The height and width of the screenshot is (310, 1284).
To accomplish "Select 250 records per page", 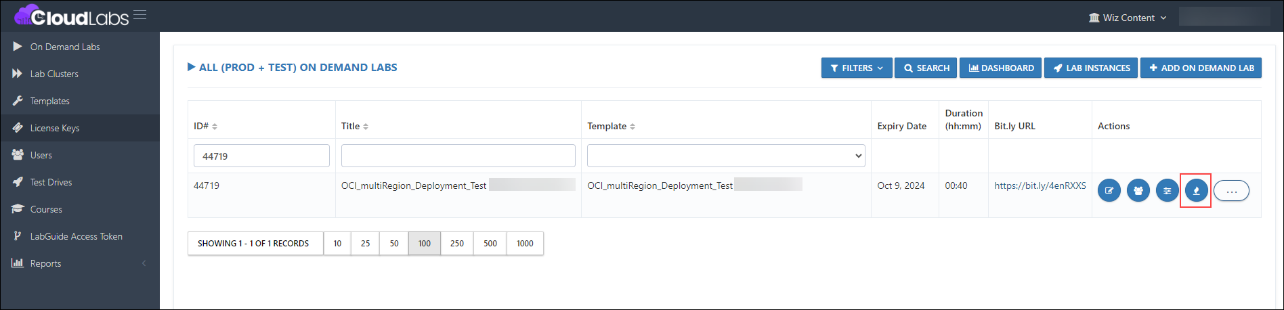I will 457,244.
